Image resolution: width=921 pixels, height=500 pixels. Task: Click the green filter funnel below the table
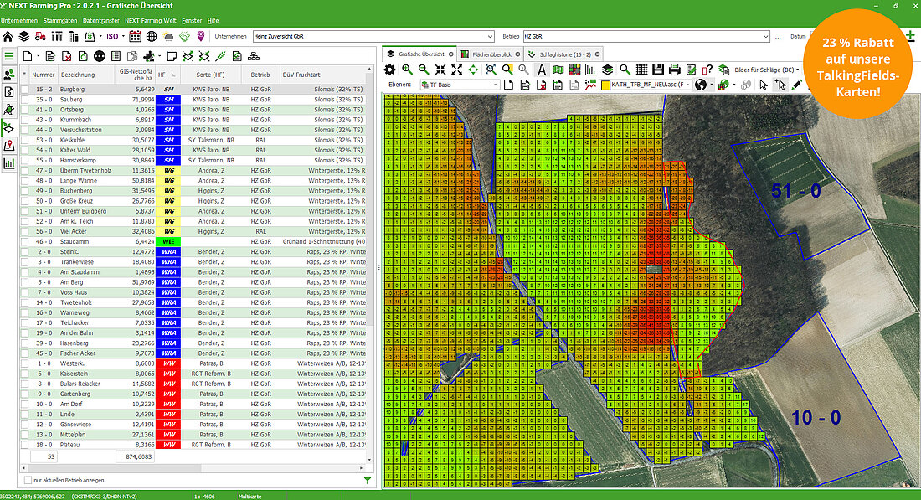coord(367,481)
